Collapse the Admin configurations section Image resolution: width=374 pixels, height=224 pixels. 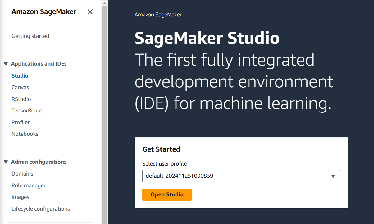tap(6, 162)
